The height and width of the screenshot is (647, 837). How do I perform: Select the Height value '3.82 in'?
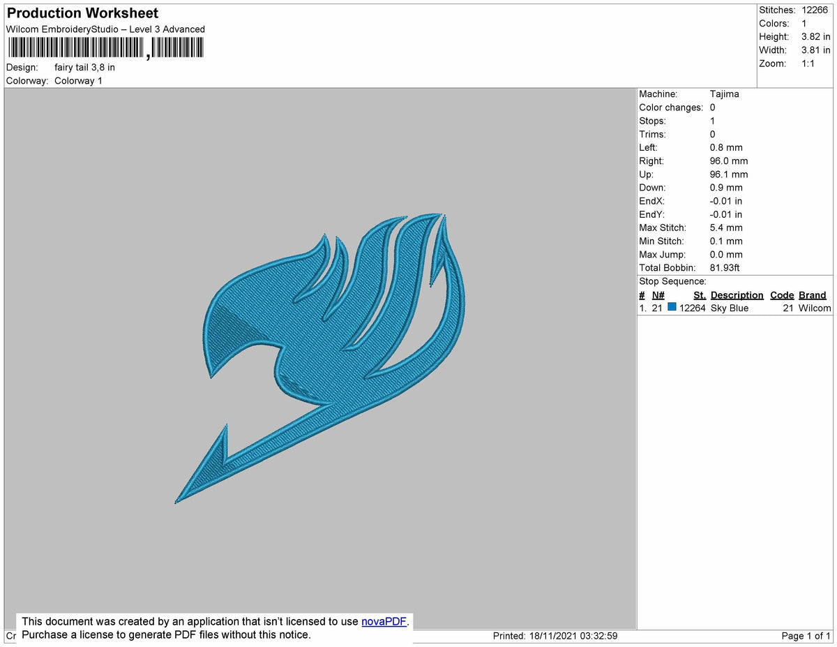coord(816,37)
